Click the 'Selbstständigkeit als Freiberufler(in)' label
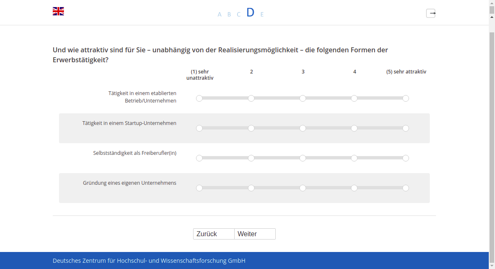The image size is (495, 269). click(x=135, y=153)
